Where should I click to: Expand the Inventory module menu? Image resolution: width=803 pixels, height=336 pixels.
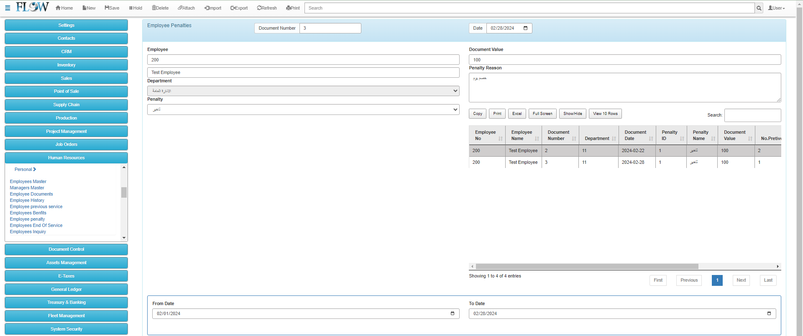[x=66, y=65]
